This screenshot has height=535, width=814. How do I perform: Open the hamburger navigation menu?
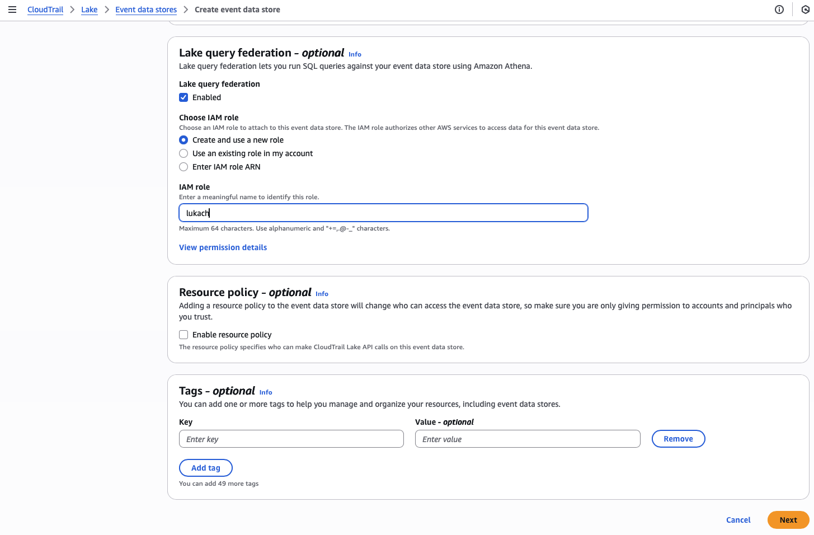pos(12,10)
